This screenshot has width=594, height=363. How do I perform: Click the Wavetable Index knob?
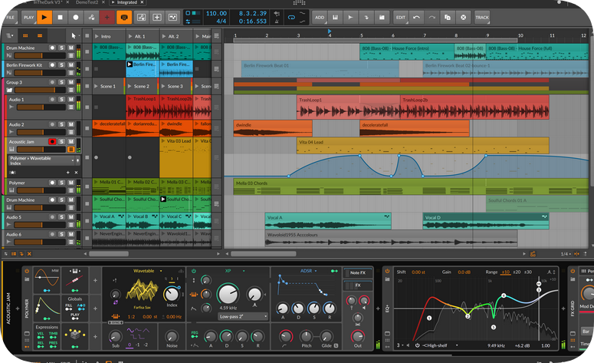172,295
